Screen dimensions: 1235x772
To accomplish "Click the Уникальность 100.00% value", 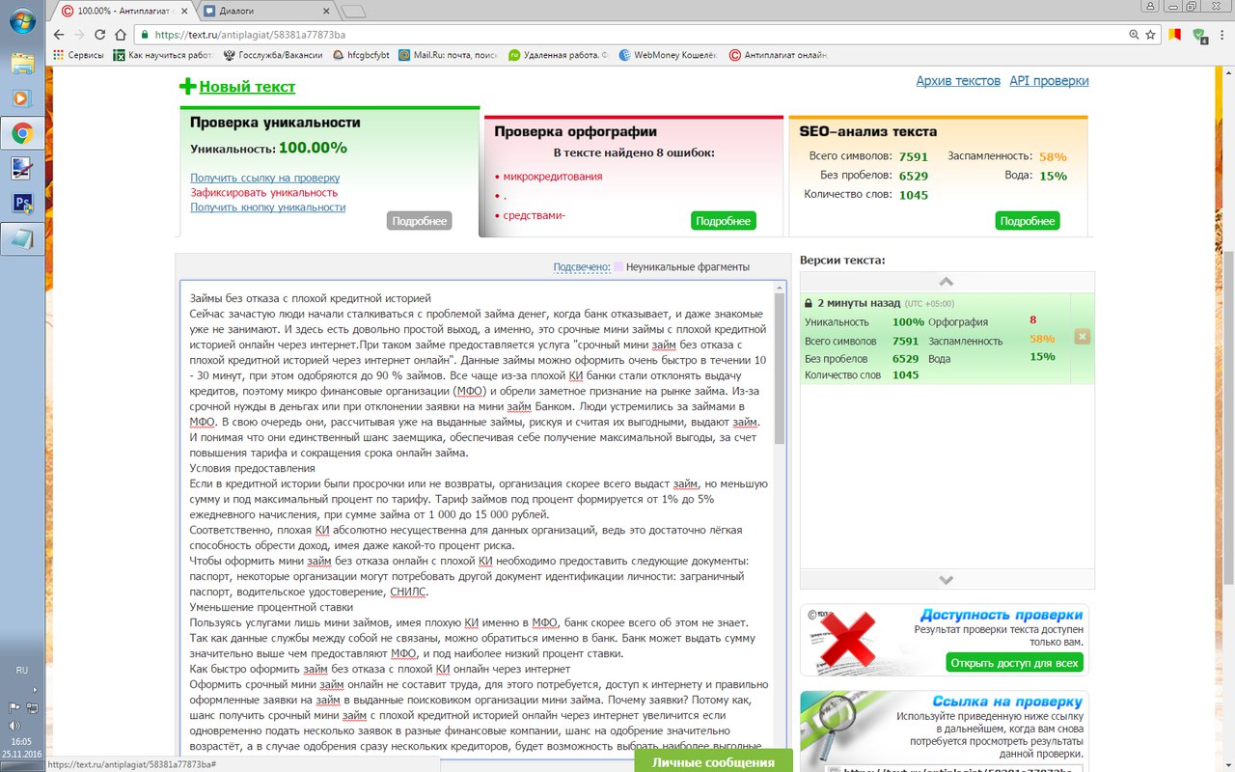I will click(313, 148).
